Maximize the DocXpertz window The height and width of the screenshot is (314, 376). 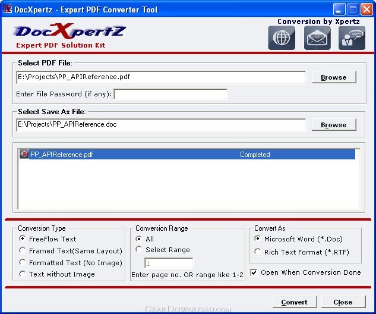(354, 10)
